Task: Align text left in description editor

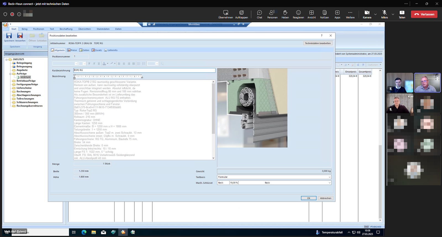Action: [119, 64]
